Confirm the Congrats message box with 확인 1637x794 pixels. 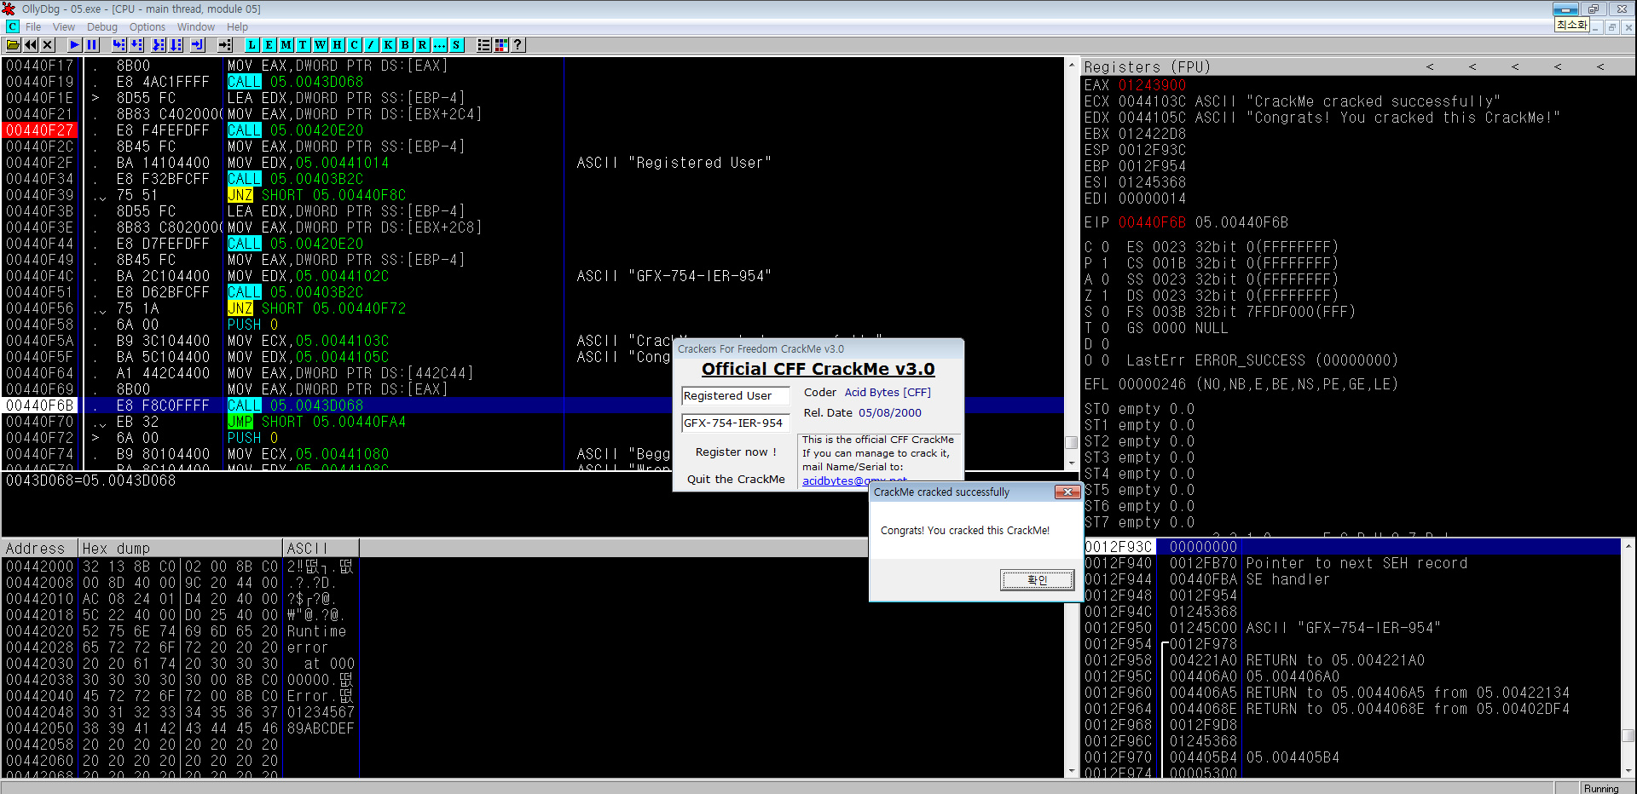click(x=1037, y=580)
